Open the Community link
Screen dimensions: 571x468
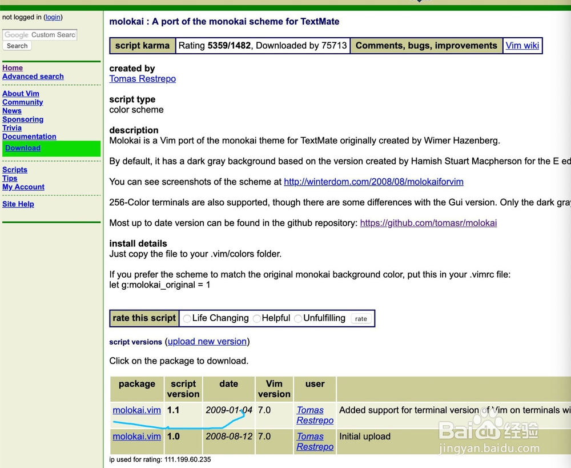point(23,102)
